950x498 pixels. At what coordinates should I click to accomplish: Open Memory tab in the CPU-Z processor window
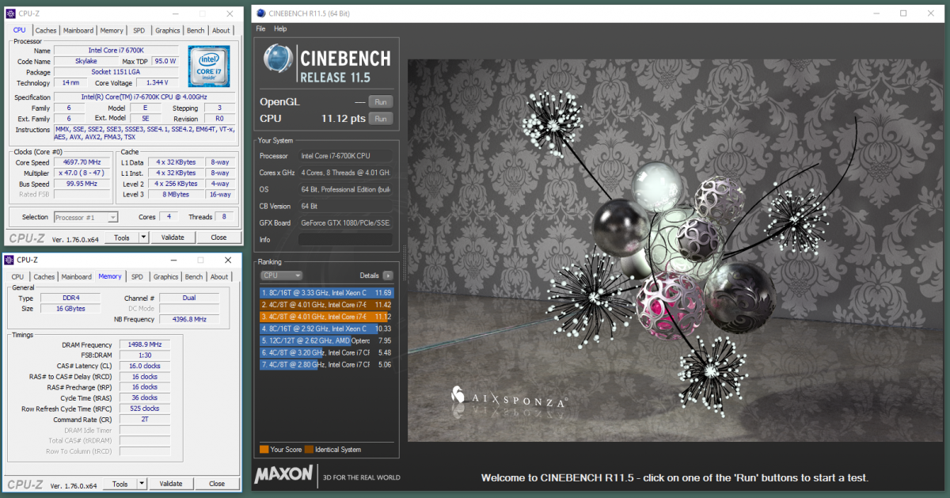click(x=112, y=31)
